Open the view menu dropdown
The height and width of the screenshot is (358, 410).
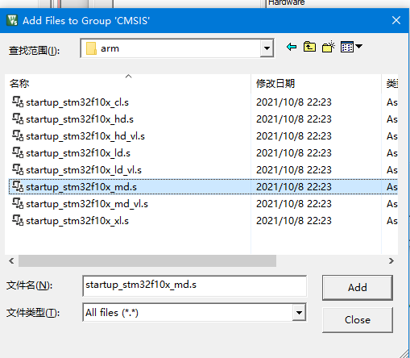point(351,47)
